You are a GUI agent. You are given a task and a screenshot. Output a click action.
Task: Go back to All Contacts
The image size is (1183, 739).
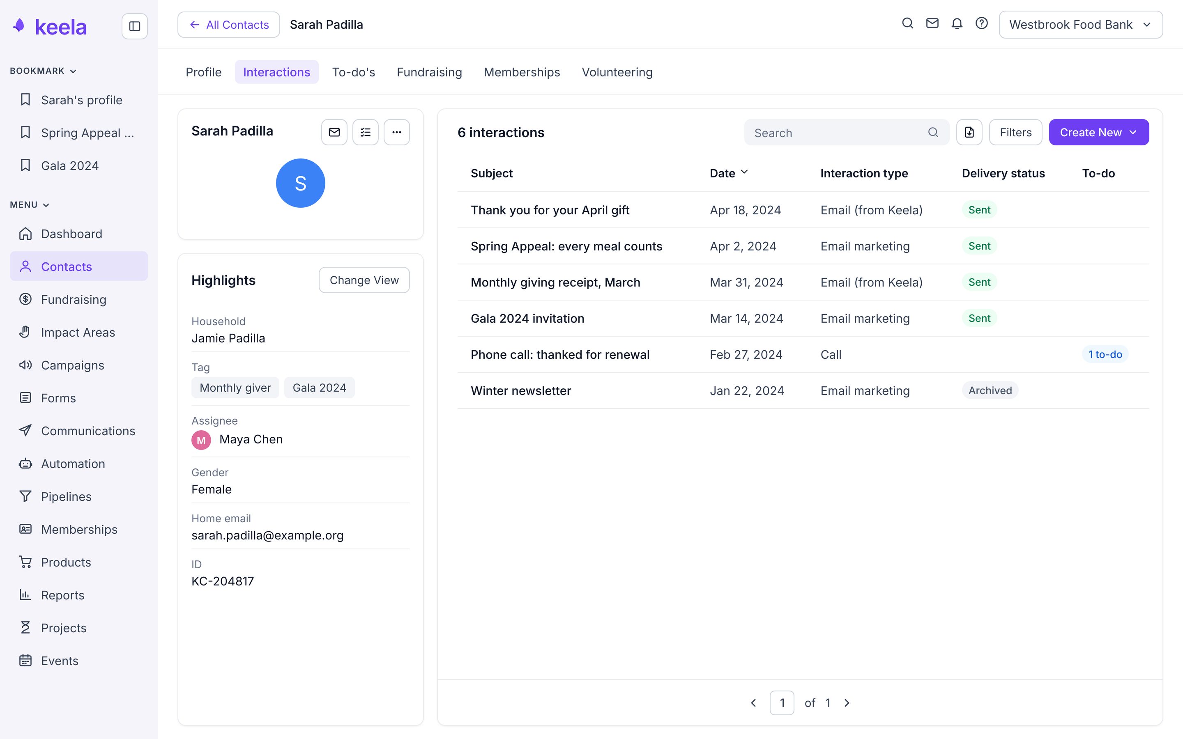[229, 25]
